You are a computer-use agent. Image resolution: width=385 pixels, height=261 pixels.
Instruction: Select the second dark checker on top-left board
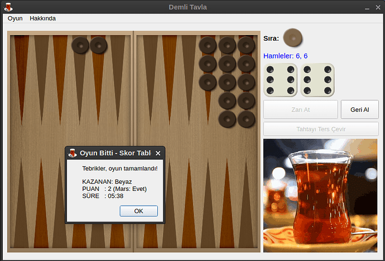99,45
